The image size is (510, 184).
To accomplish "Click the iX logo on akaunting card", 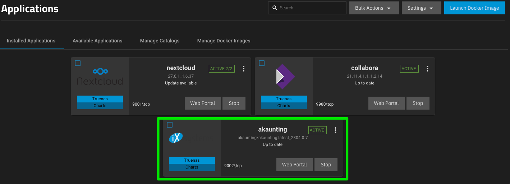I will click(x=176, y=137).
